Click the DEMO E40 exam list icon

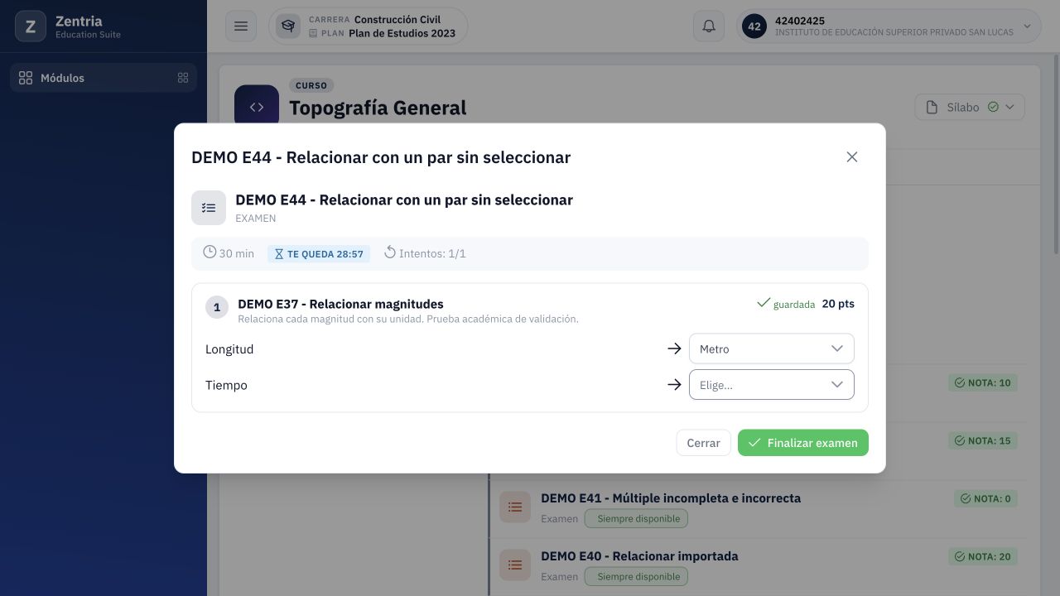(515, 565)
